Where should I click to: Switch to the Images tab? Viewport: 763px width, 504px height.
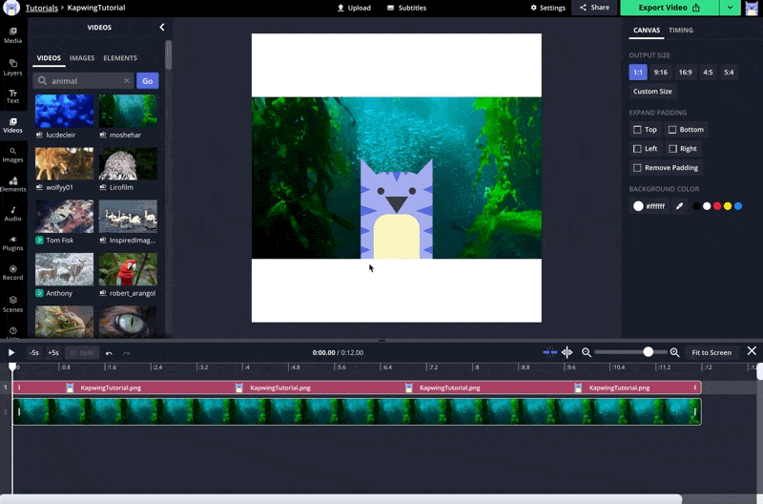click(82, 58)
